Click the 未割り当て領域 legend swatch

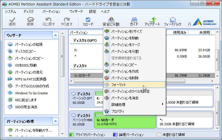click(159, 135)
